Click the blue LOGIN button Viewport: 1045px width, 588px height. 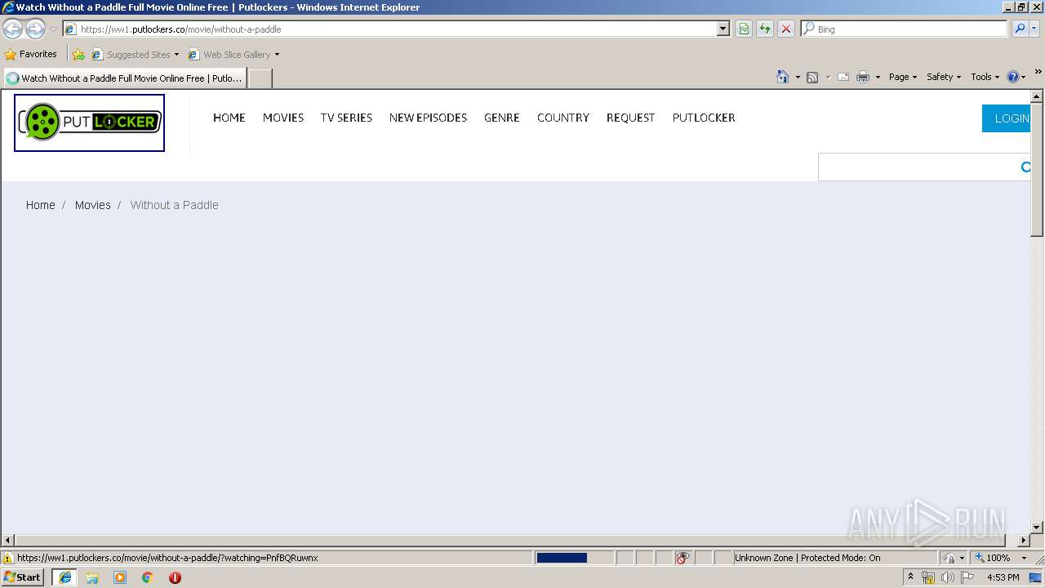[x=1007, y=118]
